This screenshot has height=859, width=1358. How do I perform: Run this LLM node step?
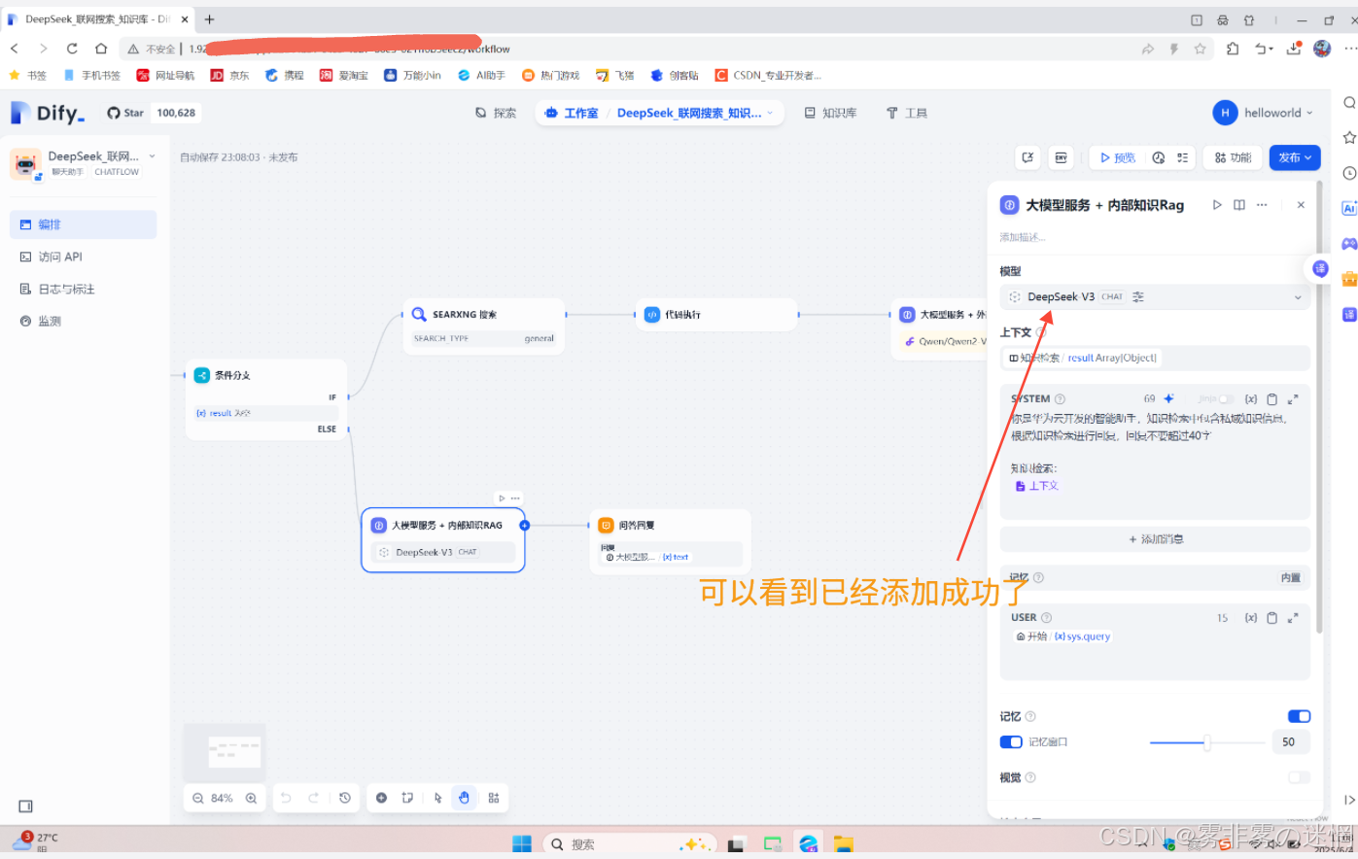1216,205
